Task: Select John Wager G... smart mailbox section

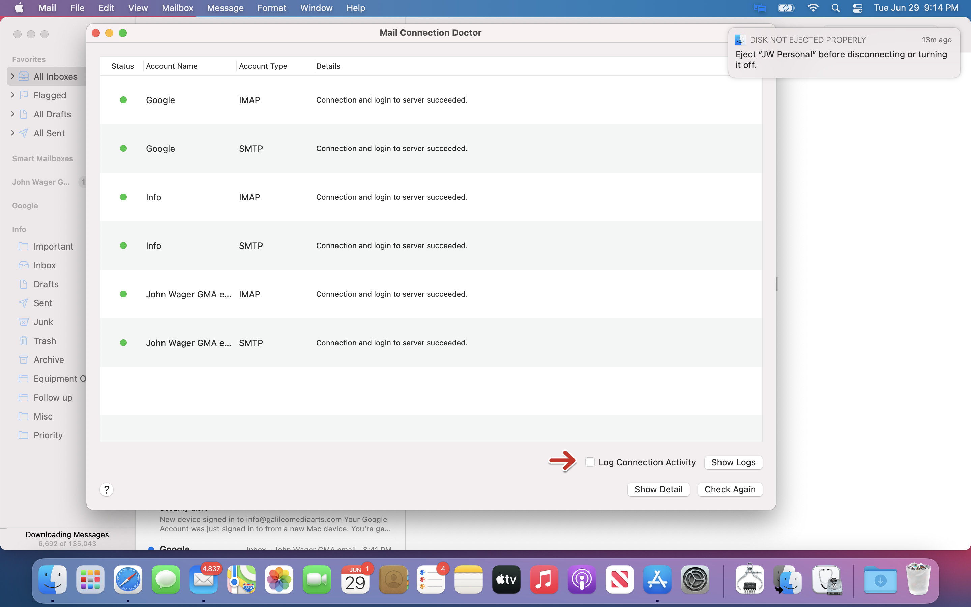Action: tap(41, 182)
